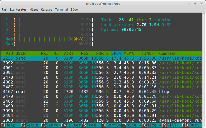The height and width of the screenshot is (128, 206).
Task: Click F3 Search in function bar
Action: point(51,125)
